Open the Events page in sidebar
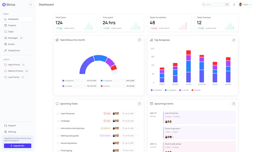 [18, 44]
